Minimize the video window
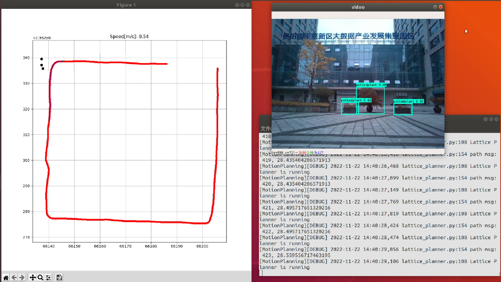The image size is (501, 282). (435, 7)
